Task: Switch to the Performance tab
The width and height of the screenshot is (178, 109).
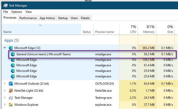Action: [28, 18]
